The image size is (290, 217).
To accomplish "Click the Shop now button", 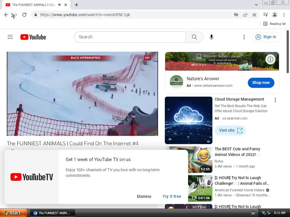I will [261, 83].
